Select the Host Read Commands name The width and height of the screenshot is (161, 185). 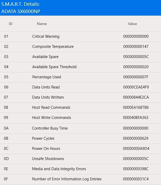(51, 107)
